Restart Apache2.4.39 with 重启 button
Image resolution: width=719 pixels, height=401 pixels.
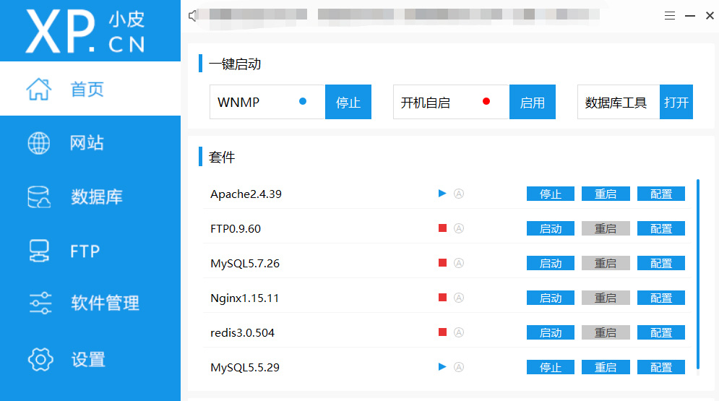605,194
